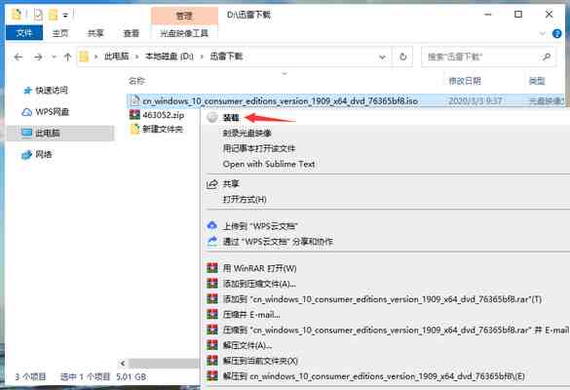Choose open with Notepad entry
This screenshot has width=570, height=390.
click(x=259, y=148)
